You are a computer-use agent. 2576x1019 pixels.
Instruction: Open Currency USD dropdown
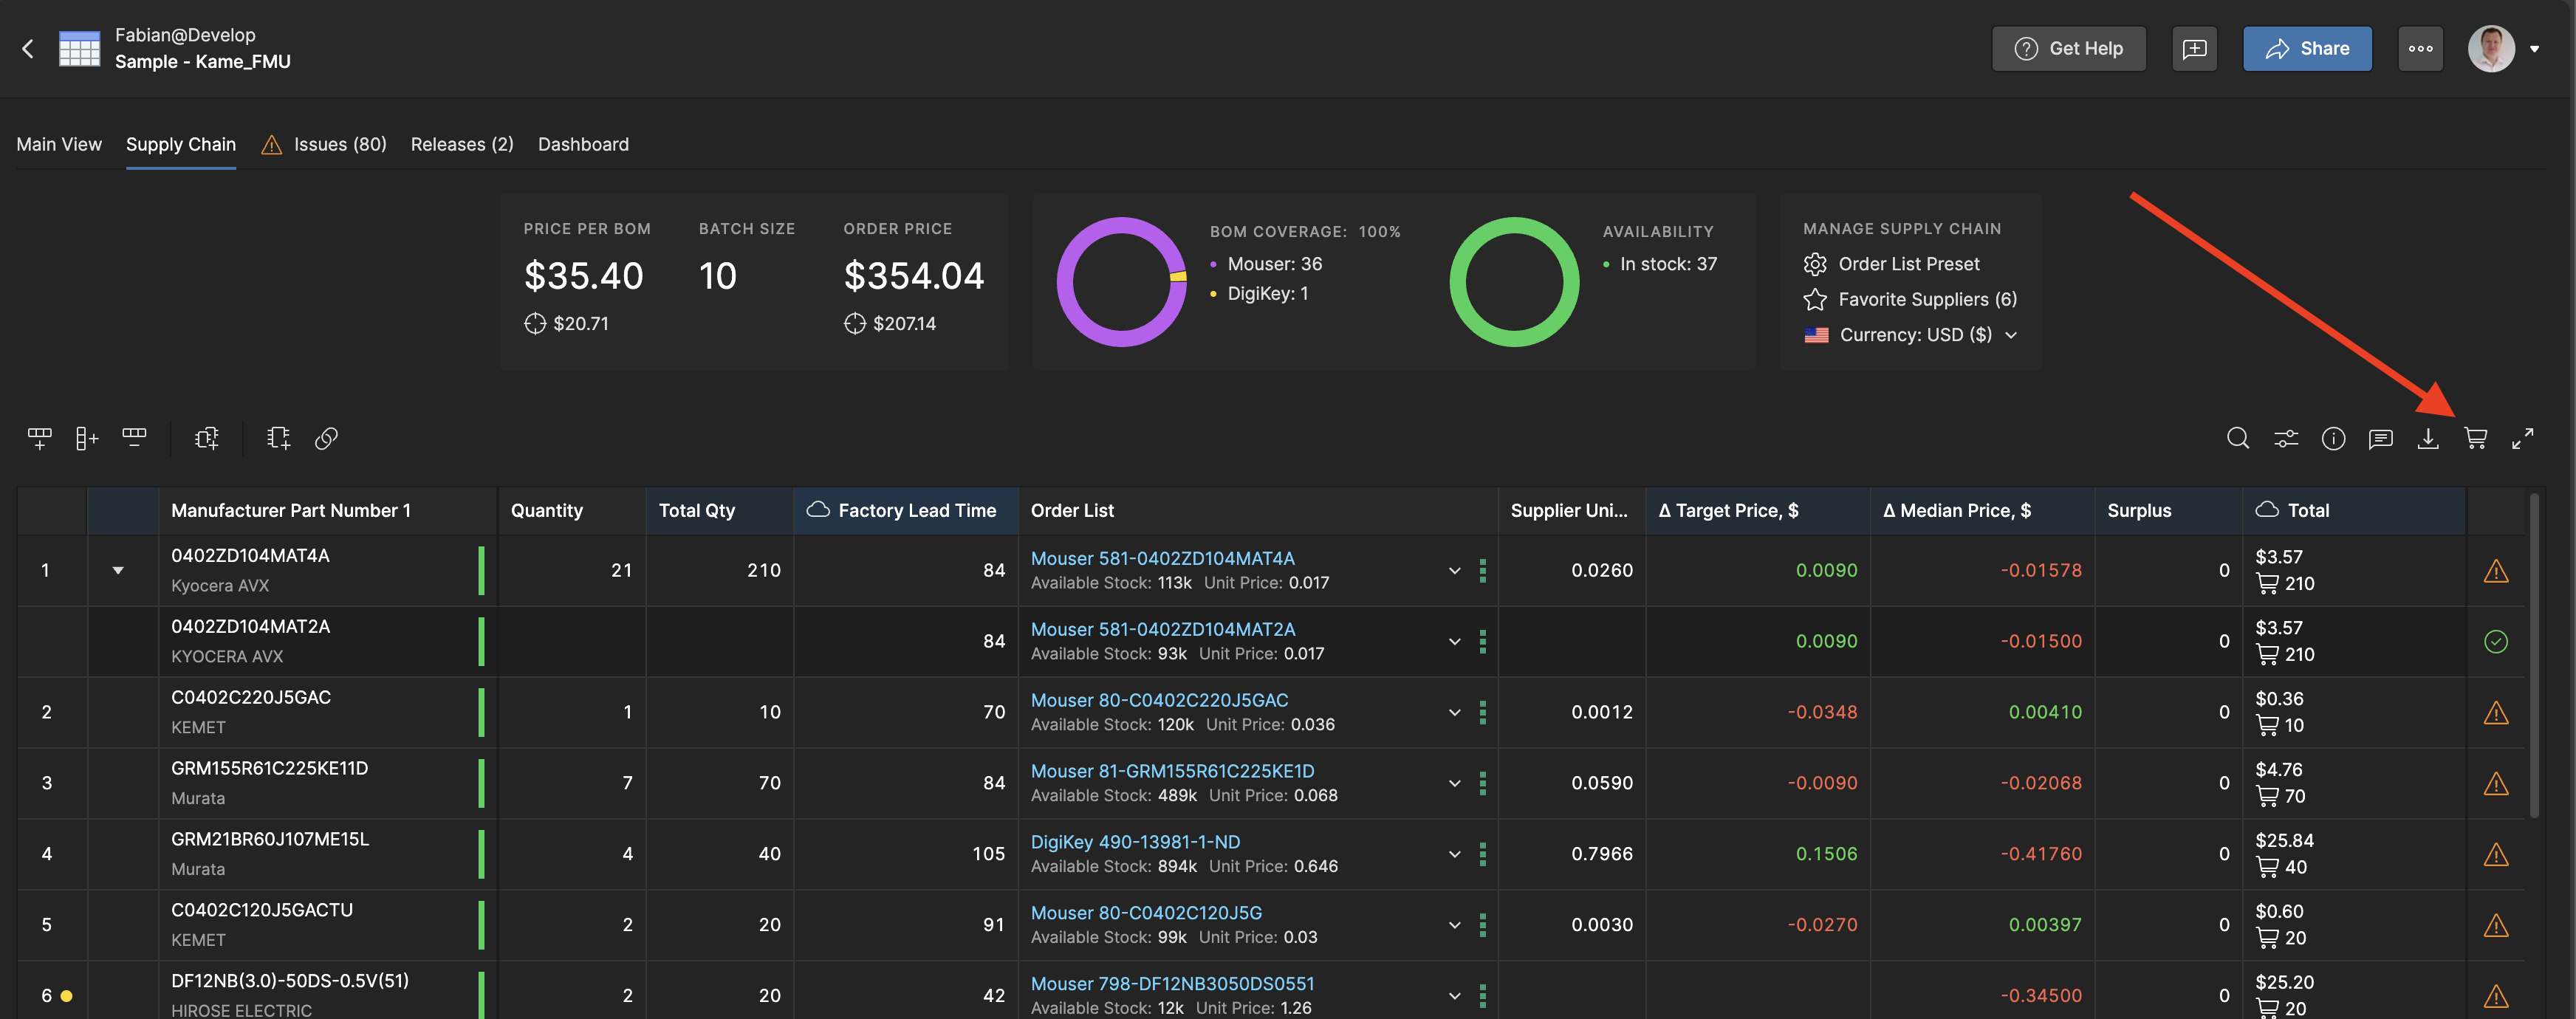point(1915,335)
